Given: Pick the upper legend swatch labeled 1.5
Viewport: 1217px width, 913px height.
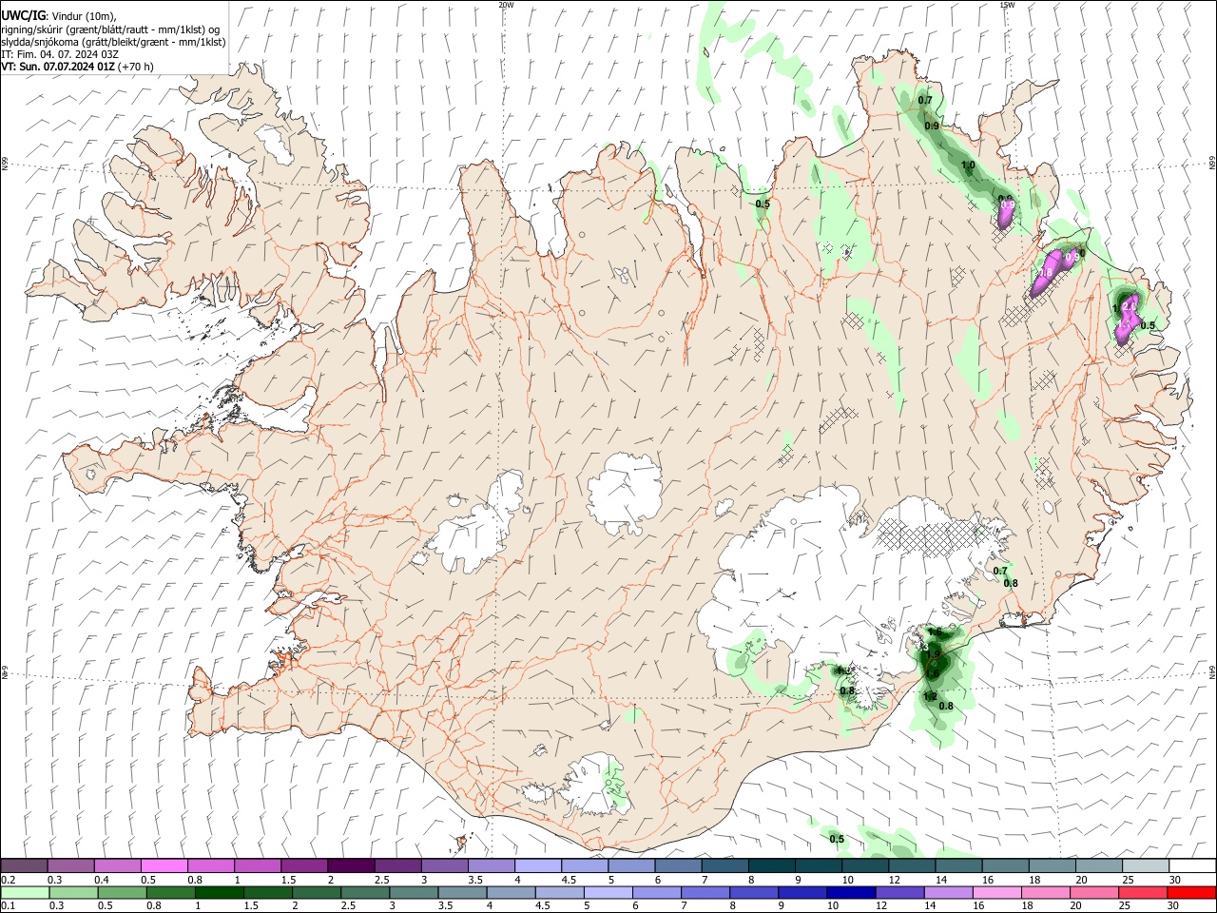Looking at the screenshot, I should click(304, 865).
